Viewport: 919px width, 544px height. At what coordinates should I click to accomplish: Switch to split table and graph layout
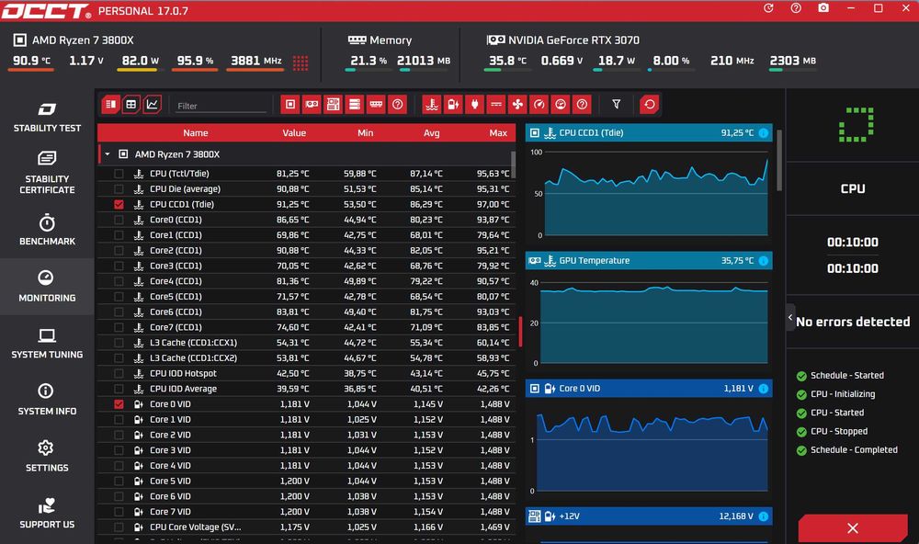[x=110, y=105]
